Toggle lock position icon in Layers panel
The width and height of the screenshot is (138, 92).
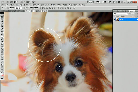[122, 16]
